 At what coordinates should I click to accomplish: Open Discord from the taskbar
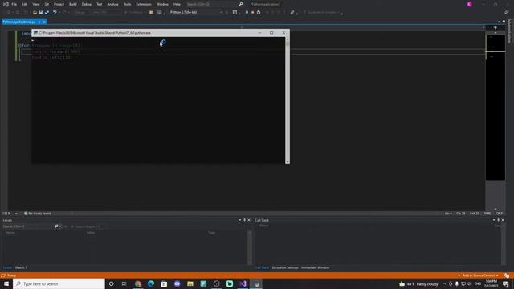177,283
